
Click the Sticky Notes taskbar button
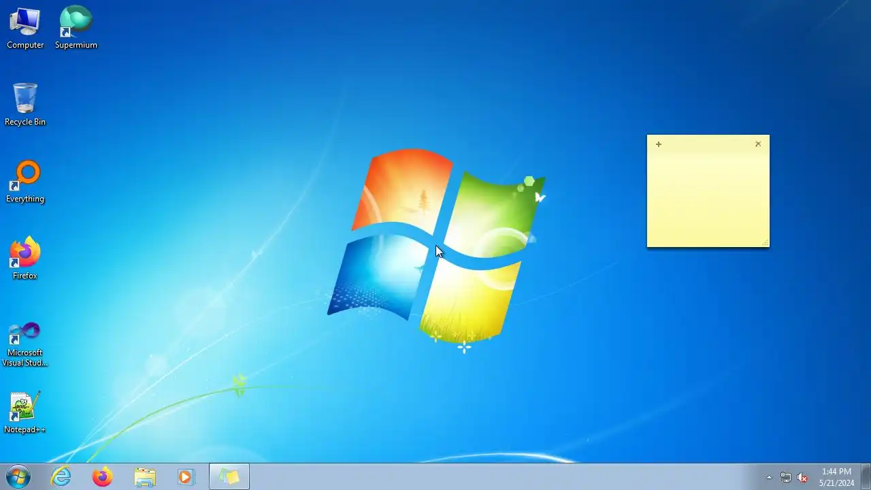(x=229, y=476)
